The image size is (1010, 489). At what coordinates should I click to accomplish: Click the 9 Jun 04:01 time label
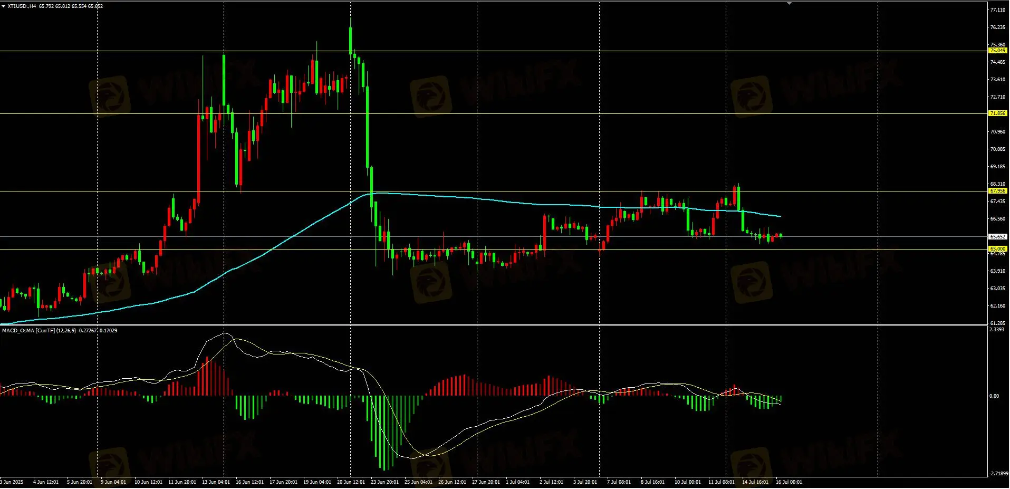pyautogui.click(x=113, y=482)
